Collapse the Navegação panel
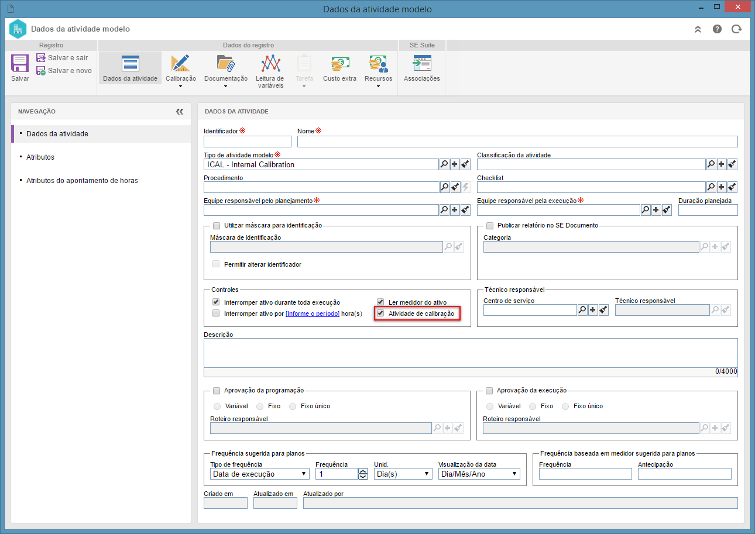Image resolution: width=755 pixels, height=534 pixels. 180,111
